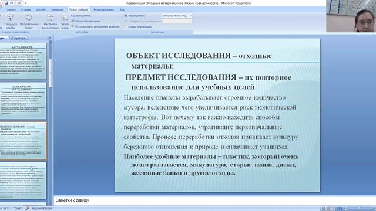Save the presentation from quick access toolbar
The height and width of the screenshot is (211, 376).
[x=6, y=3]
